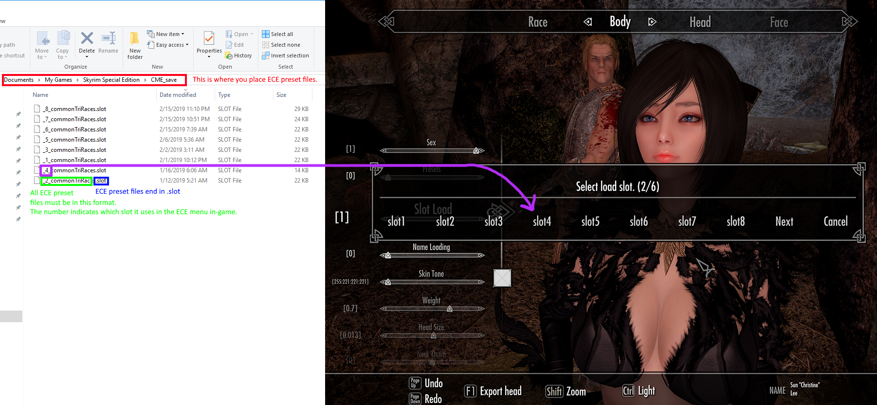The height and width of the screenshot is (405, 877).
Task: Click file icon of _8_commonTriRaces.slot
Action: click(37, 109)
